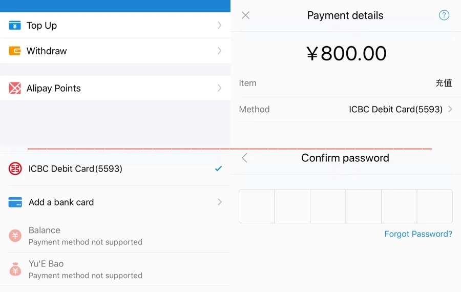
Task: Click the pink Balance yuan icon
Action: 15,236
